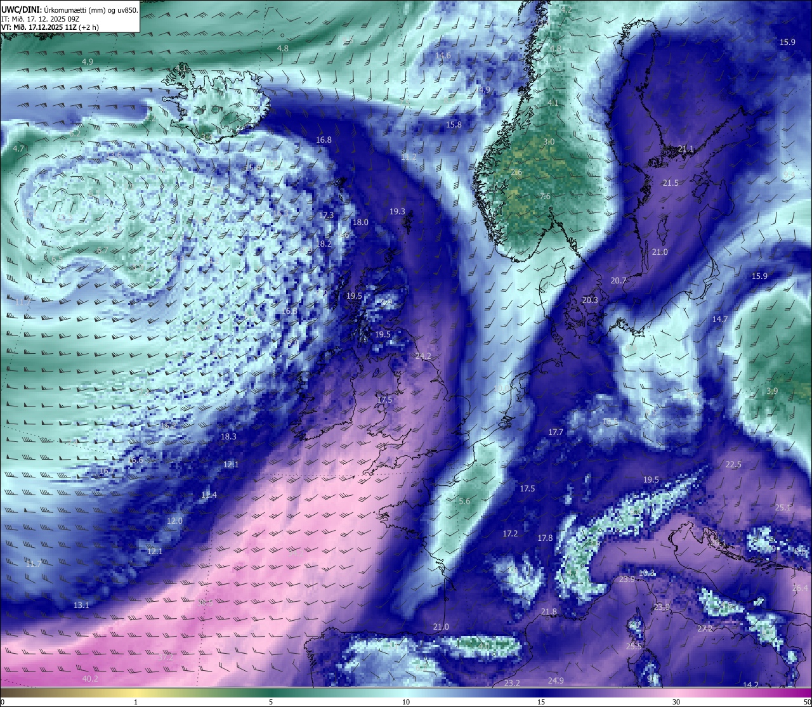Click the 12.0 value label
The width and height of the screenshot is (812, 707).
[x=174, y=521]
